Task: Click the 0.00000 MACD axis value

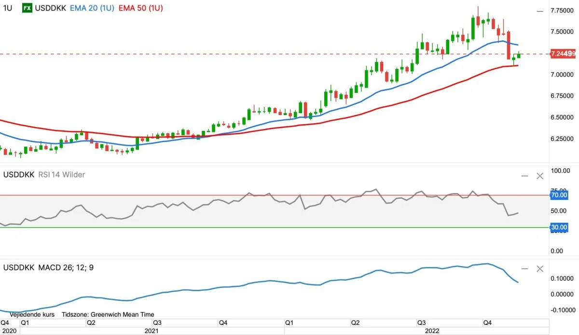Action: tap(563, 294)
